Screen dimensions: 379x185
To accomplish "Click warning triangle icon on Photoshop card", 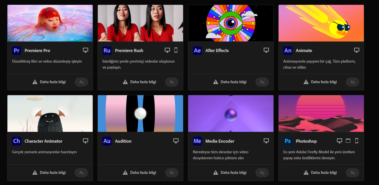I will tap(306, 173).
